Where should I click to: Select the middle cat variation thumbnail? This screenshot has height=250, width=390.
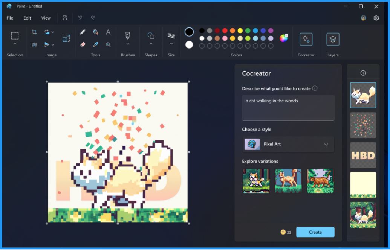[288, 181]
